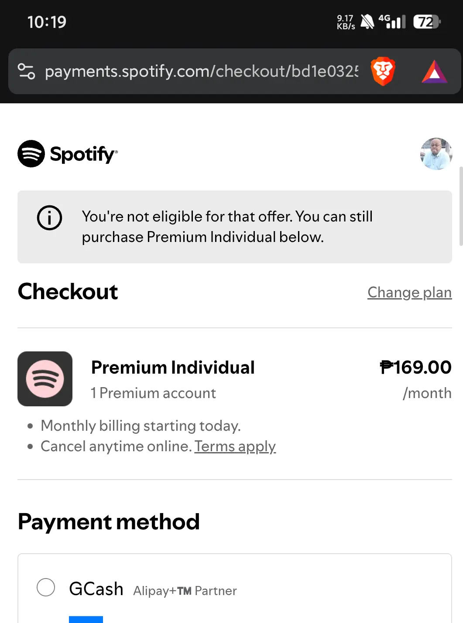Open site settings icon in address bar
This screenshot has width=463, height=623.
click(x=26, y=71)
